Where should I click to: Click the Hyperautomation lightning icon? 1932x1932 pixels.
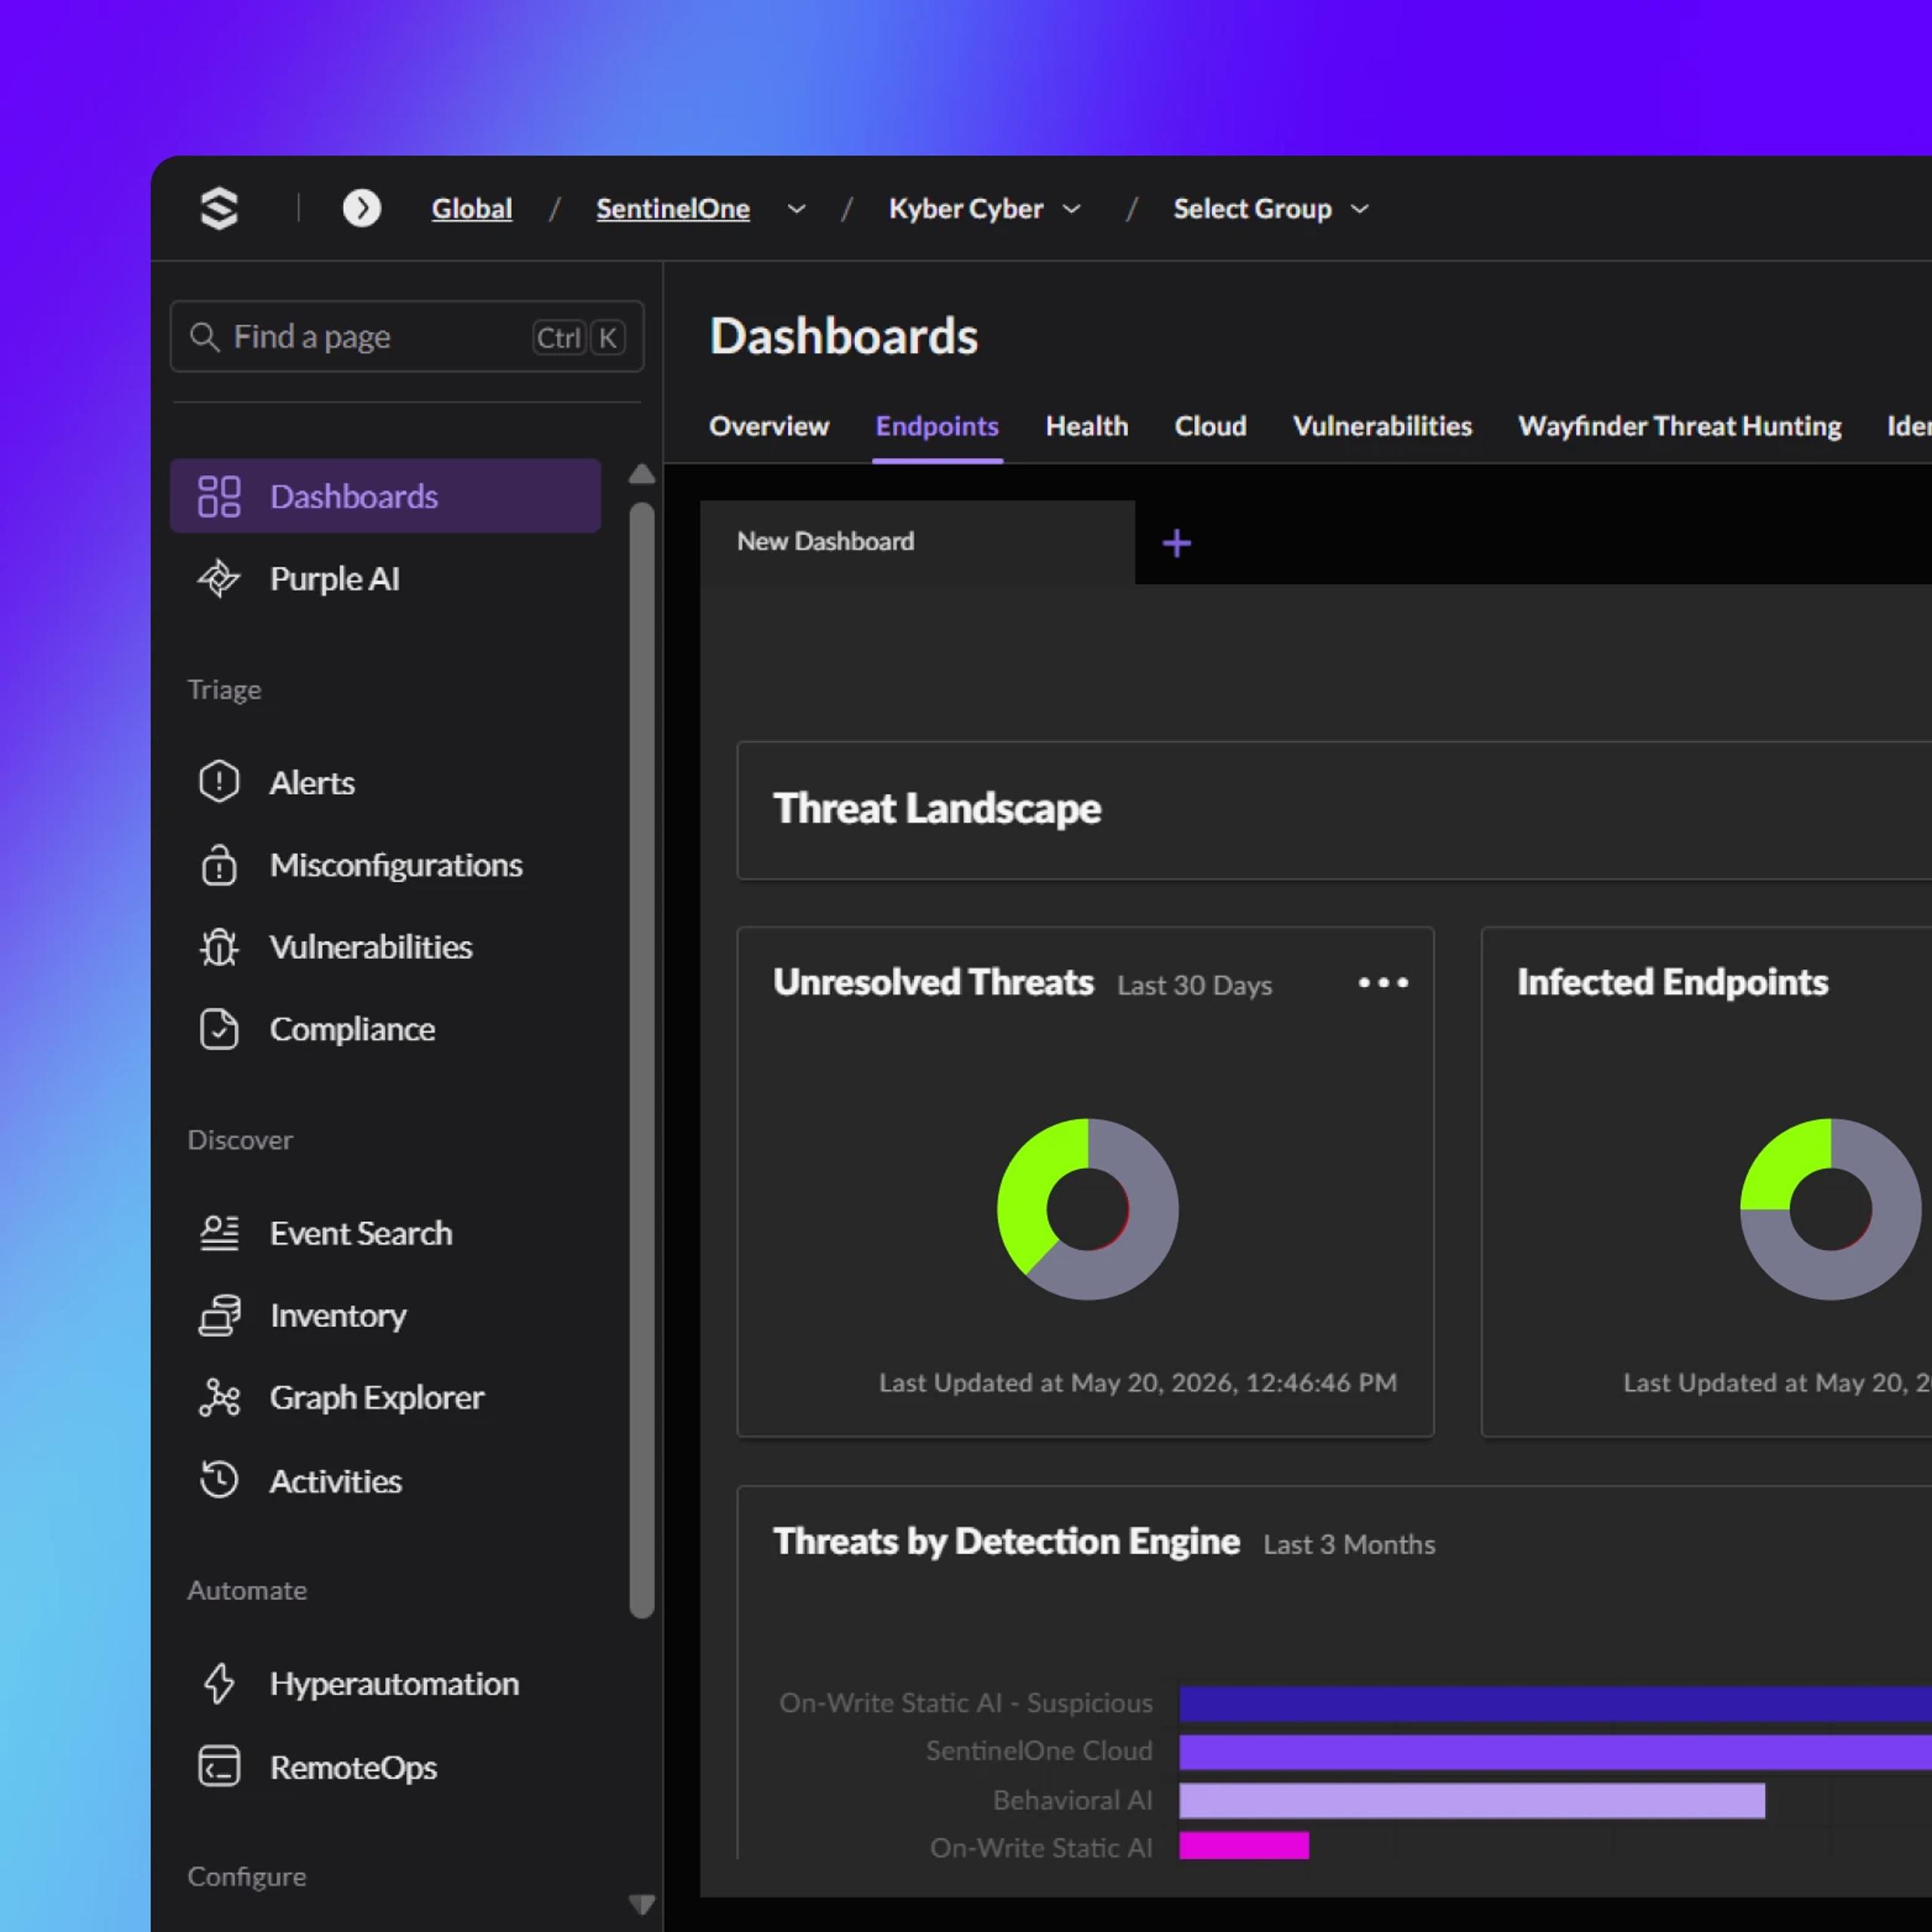point(219,1683)
